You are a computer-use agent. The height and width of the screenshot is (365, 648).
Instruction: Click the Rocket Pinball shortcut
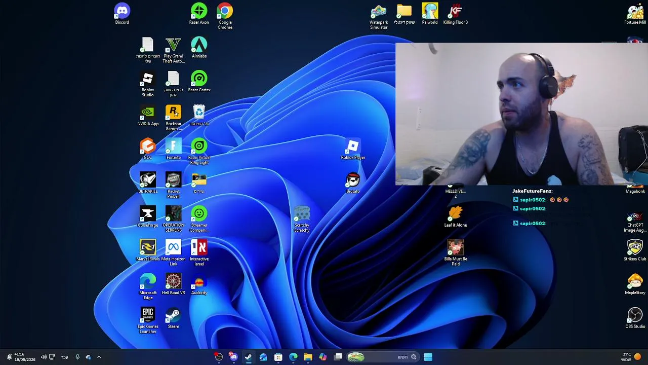173,186
